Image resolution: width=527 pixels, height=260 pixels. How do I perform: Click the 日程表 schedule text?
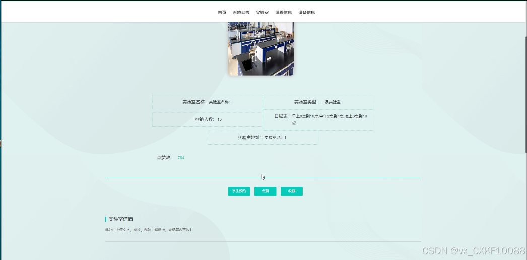point(330,119)
